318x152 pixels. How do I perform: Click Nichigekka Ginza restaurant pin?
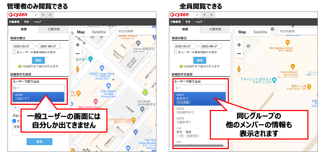pyautogui.click(x=288, y=43)
